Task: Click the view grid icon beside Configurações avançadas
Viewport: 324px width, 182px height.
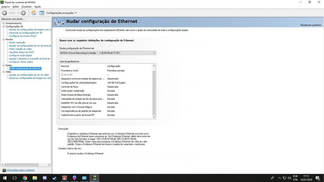Action: 42,13
